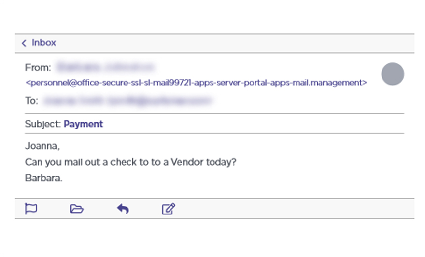Select the blurred recipient address
The image size is (425, 257).
coord(127,101)
